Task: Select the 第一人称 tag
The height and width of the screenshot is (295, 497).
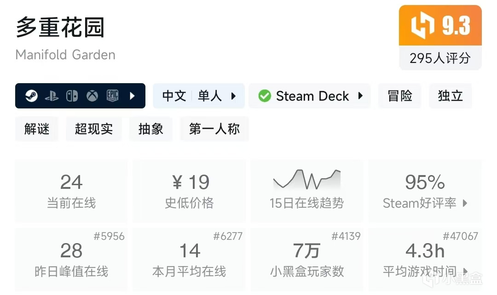Action: (x=214, y=129)
